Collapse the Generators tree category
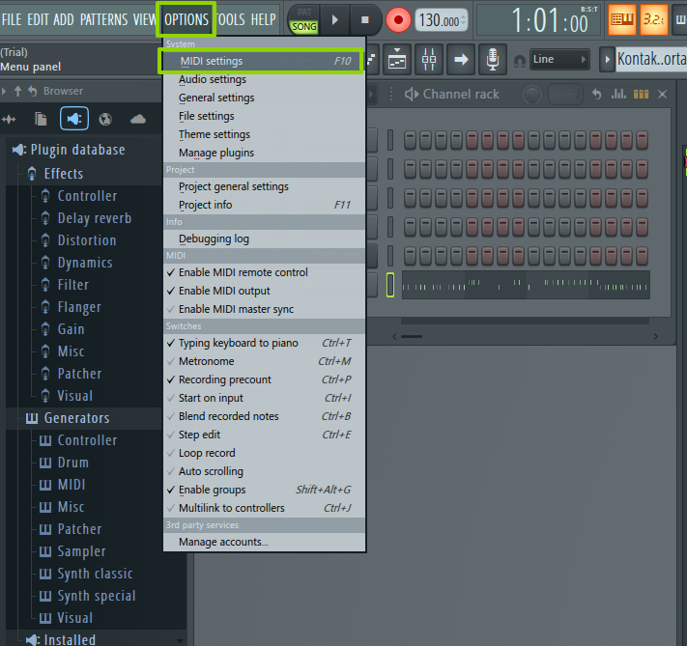The width and height of the screenshot is (687, 646). tap(76, 418)
